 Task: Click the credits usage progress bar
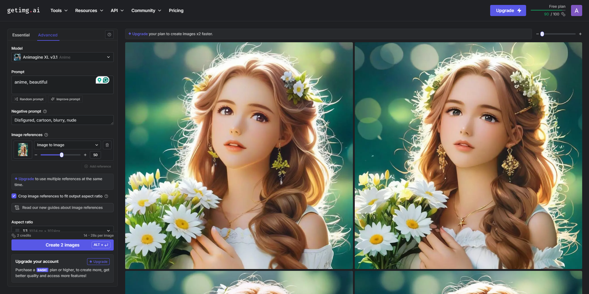click(x=548, y=10)
